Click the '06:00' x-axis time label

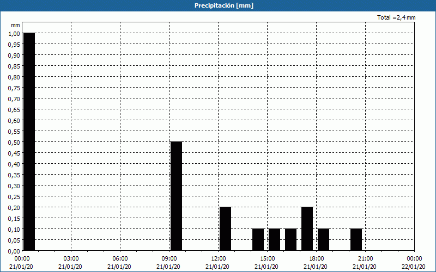[120, 259]
